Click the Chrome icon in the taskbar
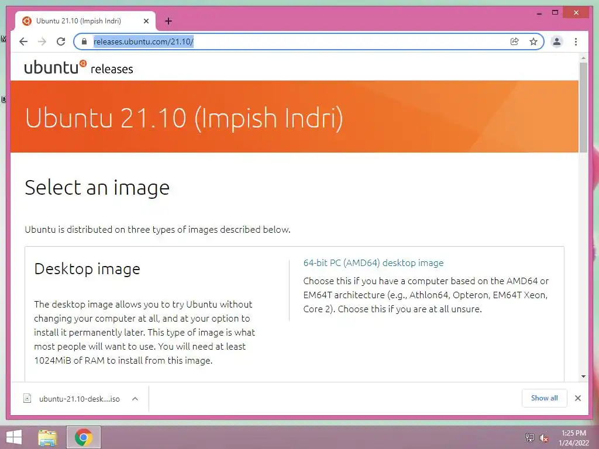Image resolution: width=599 pixels, height=449 pixels. (84, 437)
